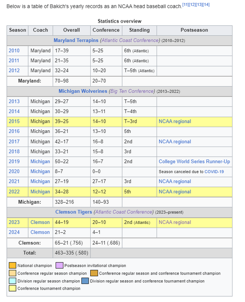Open the Michigan Wolverines header link
The image size is (245, 302).
[x=83, y=91]
